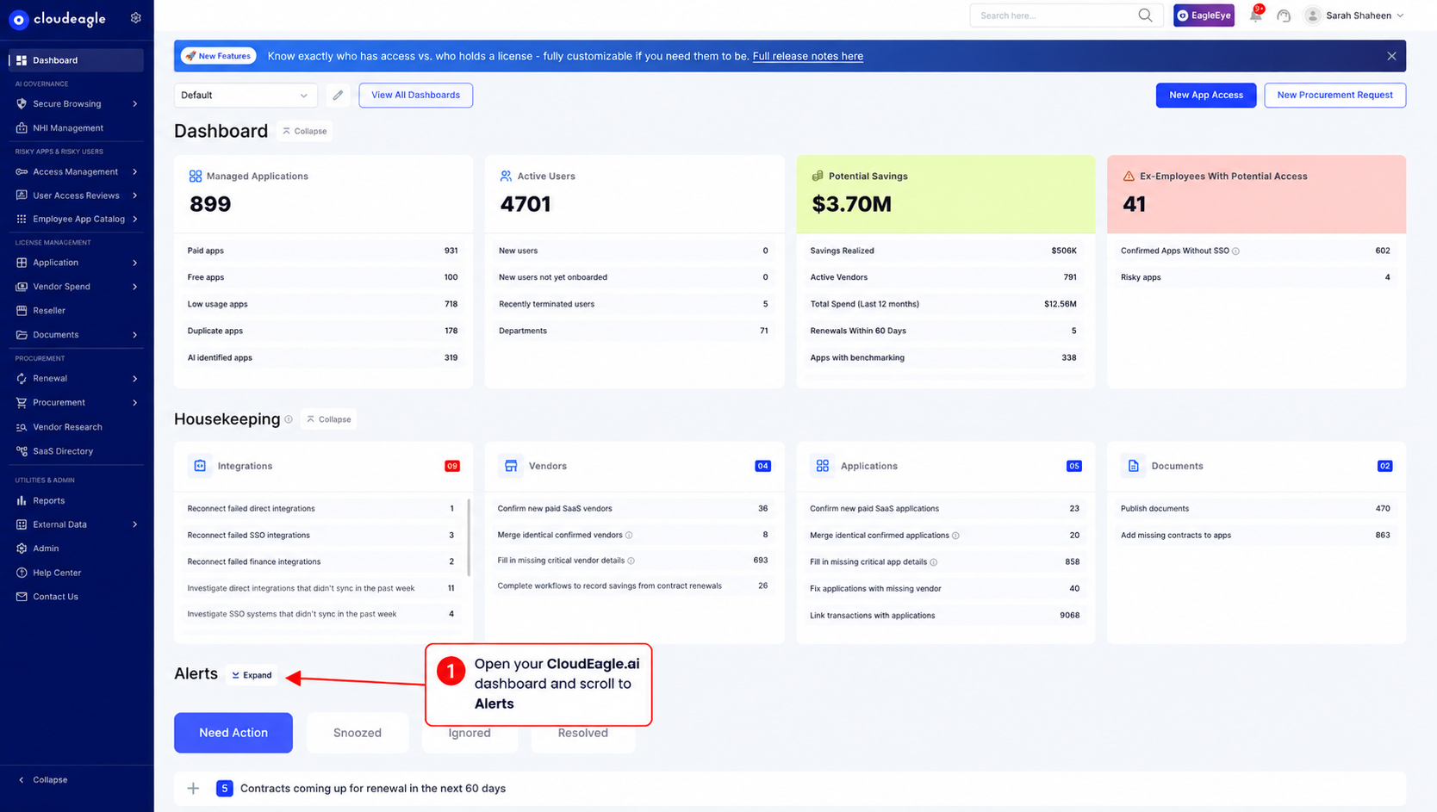Select the Need Action tab
The width and height of the screenshot is (1437, 812).
tap(233, 733)
